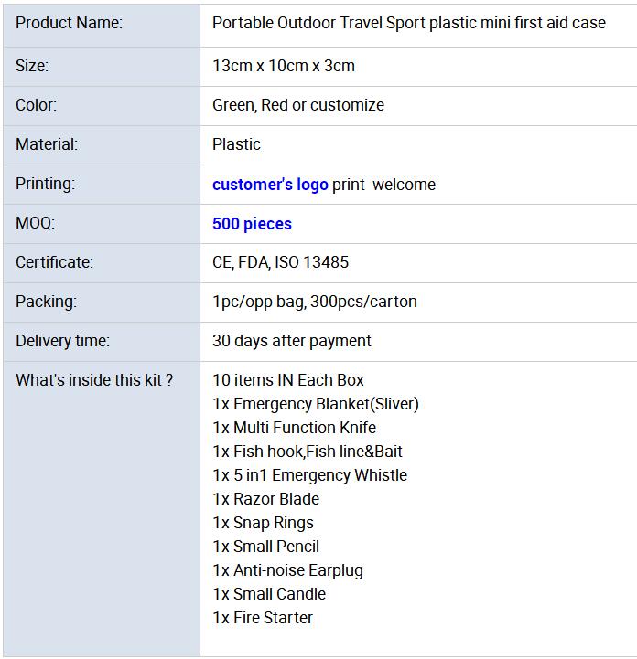The height and width of the screenshot is (659, 637).
Task: Click the "What's inside this kit ?" label
Action: click(x=94, y=380)
